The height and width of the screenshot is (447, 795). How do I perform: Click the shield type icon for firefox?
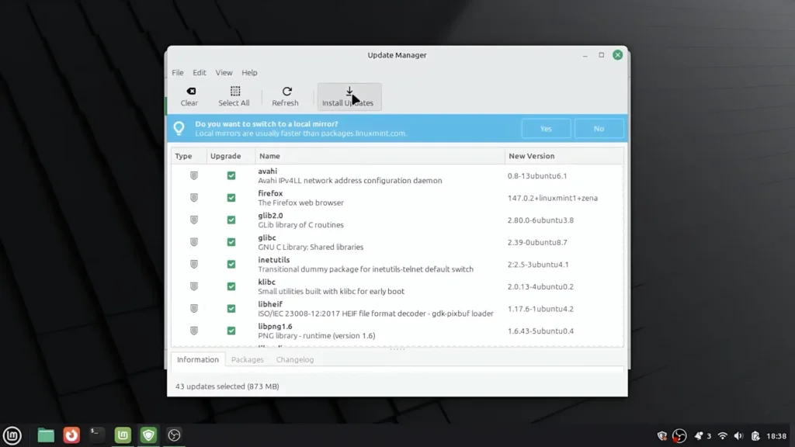pyautogui.click(x=193, y=198)
